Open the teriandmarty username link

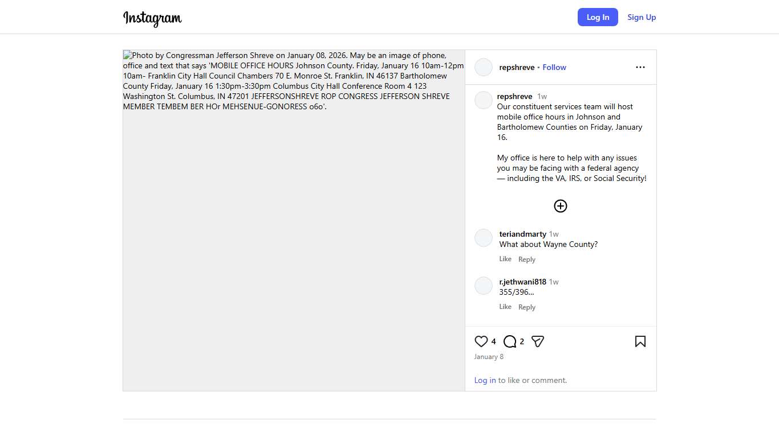pyautogui.click(x=522, y=234)
